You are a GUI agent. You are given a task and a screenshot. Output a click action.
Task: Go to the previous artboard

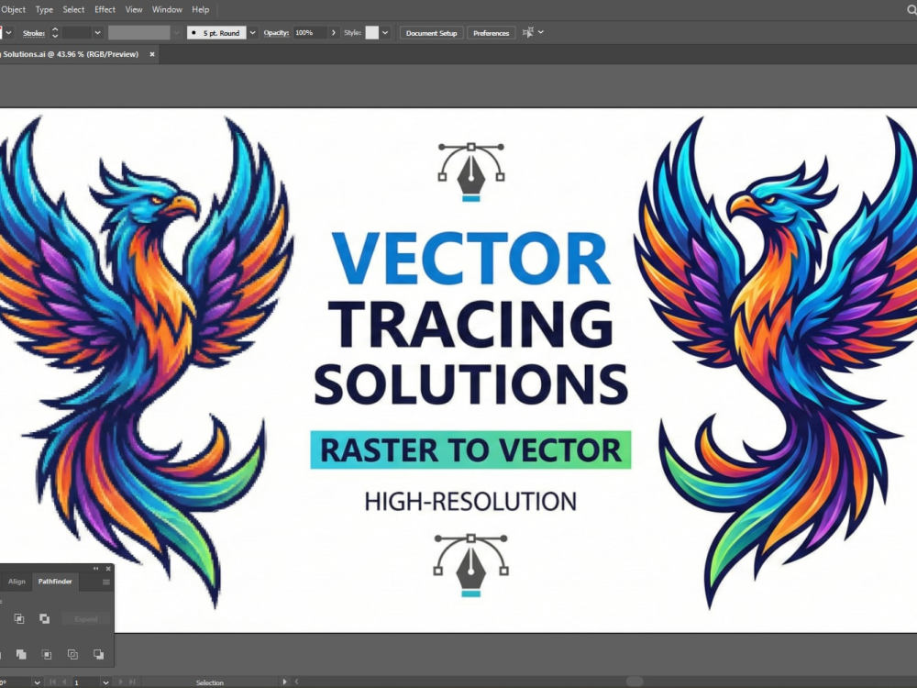pyautogui.click(x=64, y=682)
